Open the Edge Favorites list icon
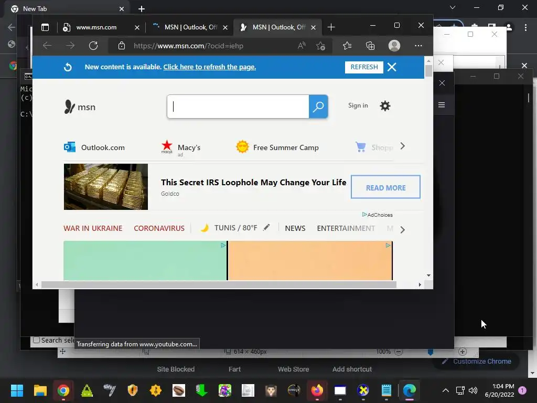This screenshot has width=537, height=403. click(347, 46)
